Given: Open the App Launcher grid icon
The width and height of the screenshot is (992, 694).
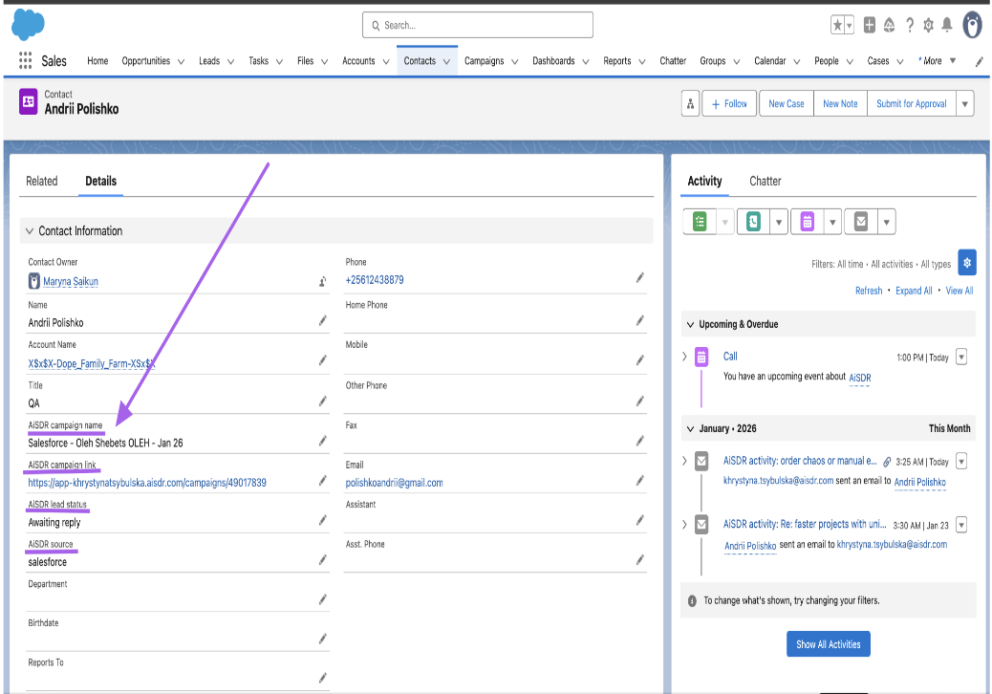Looking at the screenshot, I should [25, 61].
